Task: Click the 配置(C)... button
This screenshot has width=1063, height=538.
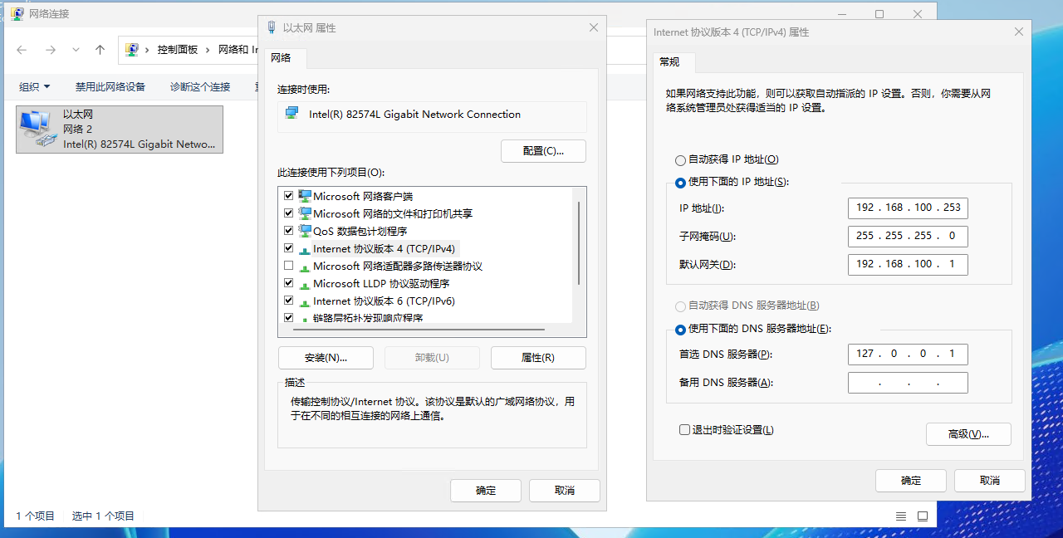Action: click(543, 151)
